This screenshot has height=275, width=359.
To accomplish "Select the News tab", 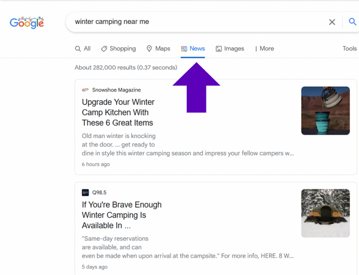I will (x=193, y=48).
